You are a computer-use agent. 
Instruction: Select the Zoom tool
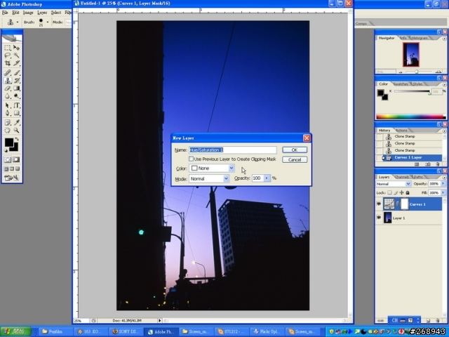coord(16,131)
